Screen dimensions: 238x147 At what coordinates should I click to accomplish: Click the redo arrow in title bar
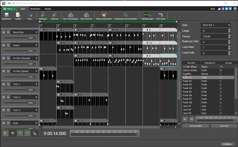[14, 3]
